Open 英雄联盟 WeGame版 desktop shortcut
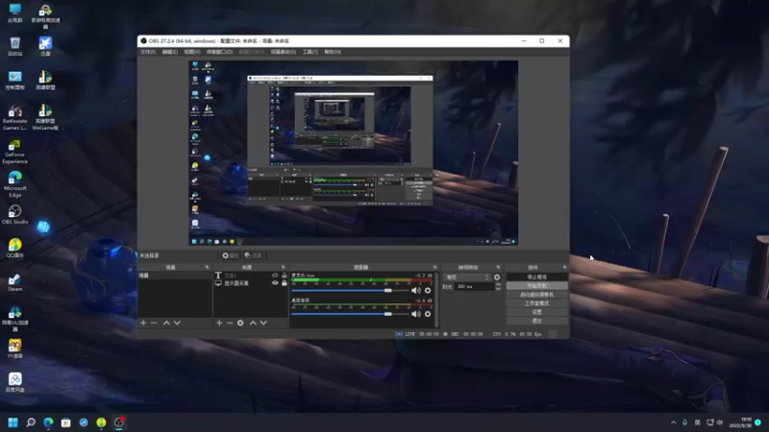The image size is (769, 432). 45,117
